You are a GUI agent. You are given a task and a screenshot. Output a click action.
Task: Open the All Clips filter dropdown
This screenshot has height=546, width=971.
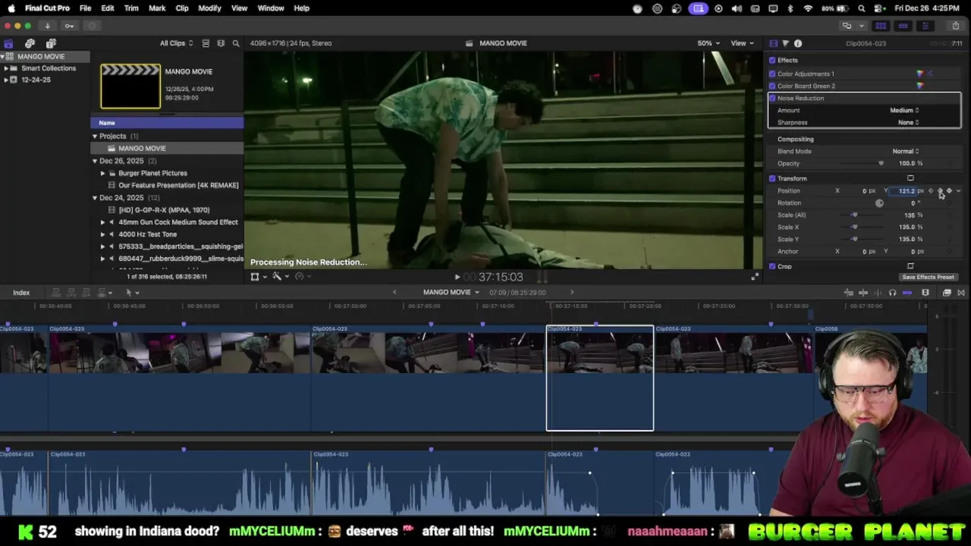point(176,43)
